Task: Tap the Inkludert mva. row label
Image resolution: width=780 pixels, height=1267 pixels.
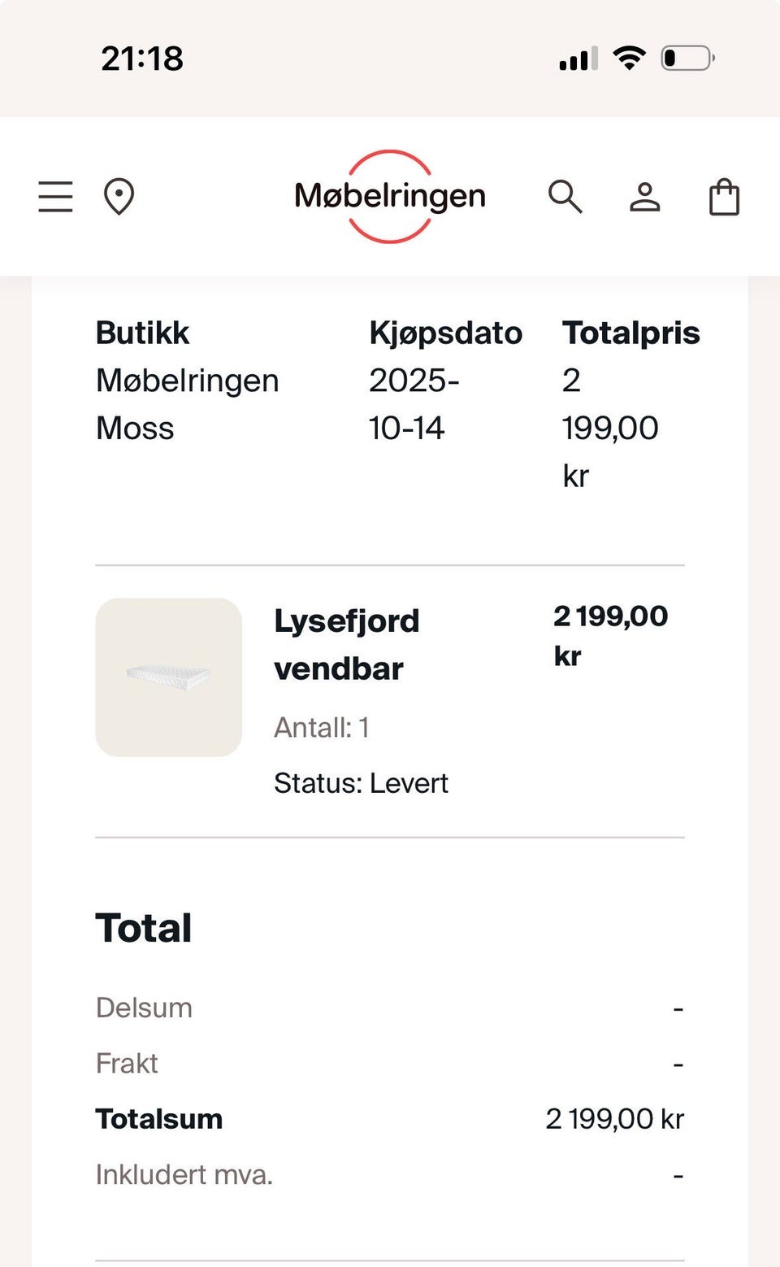Action: [184, 1174]
